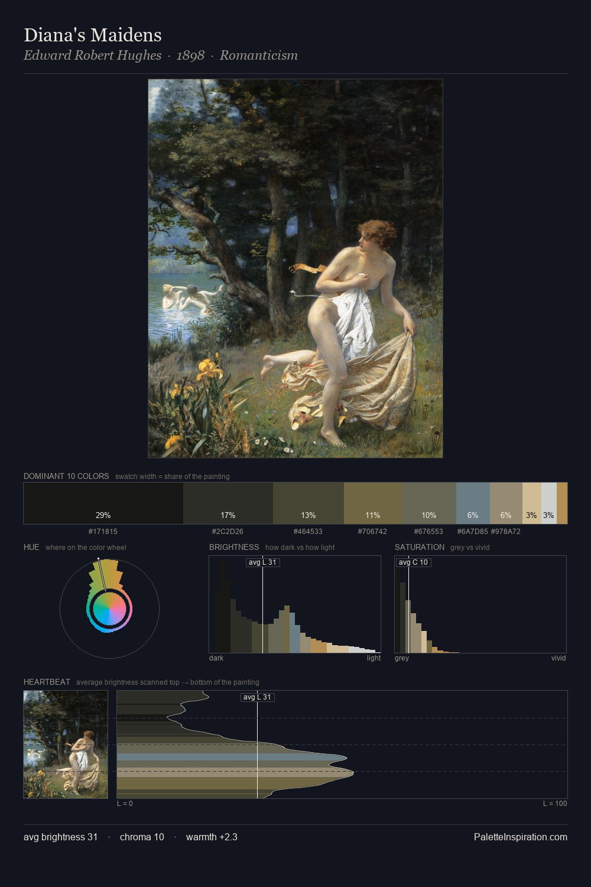Click the "where on the color wheel" caption

point(86,548)
